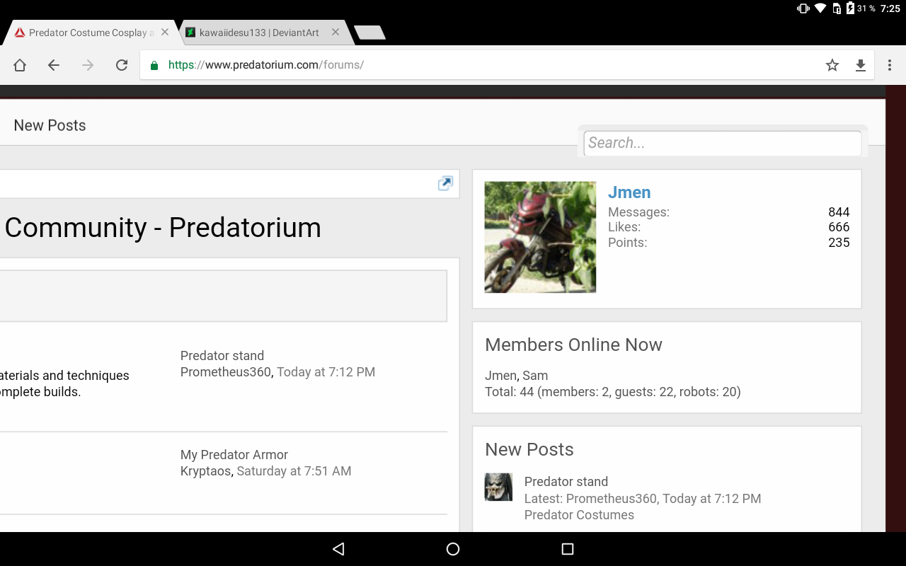Open the Saturday at 7:51 AM timestamp

click(294, 471)
